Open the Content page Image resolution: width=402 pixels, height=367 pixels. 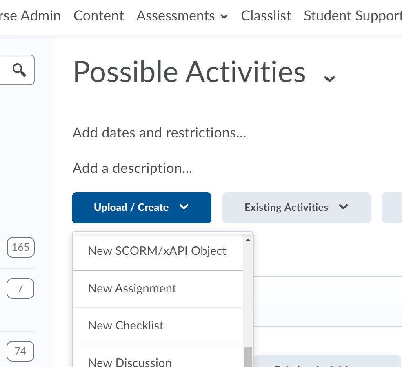pos(98,16)
